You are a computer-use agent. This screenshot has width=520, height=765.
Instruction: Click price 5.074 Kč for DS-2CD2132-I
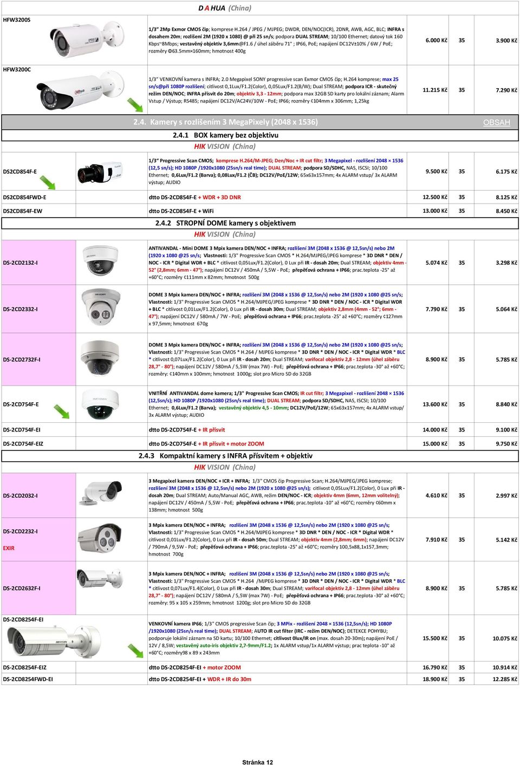437,263
